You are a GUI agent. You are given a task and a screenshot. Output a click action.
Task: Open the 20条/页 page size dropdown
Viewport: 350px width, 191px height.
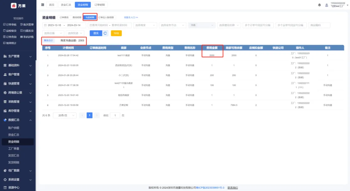click(x=64, y=115)
